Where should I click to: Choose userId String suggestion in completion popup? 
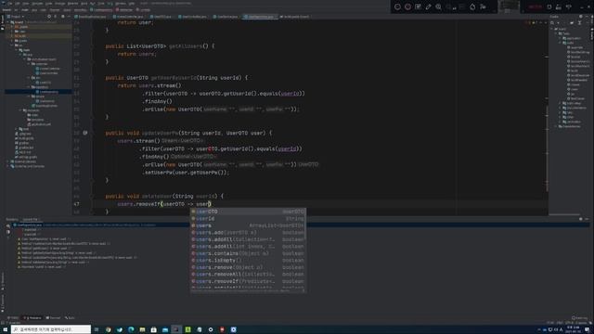pos(248,219)
